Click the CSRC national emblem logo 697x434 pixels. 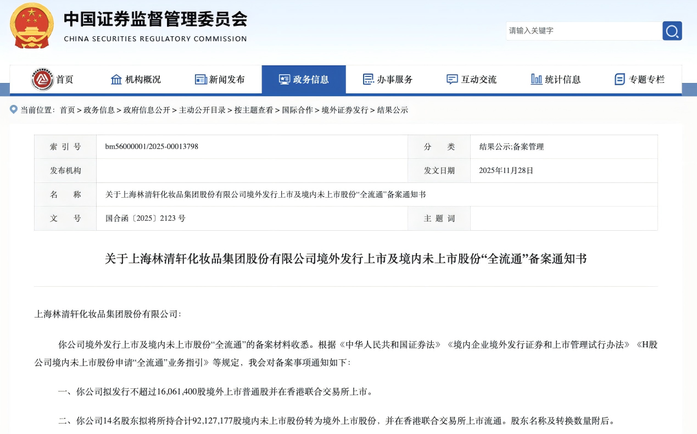(x=32, y=26)
